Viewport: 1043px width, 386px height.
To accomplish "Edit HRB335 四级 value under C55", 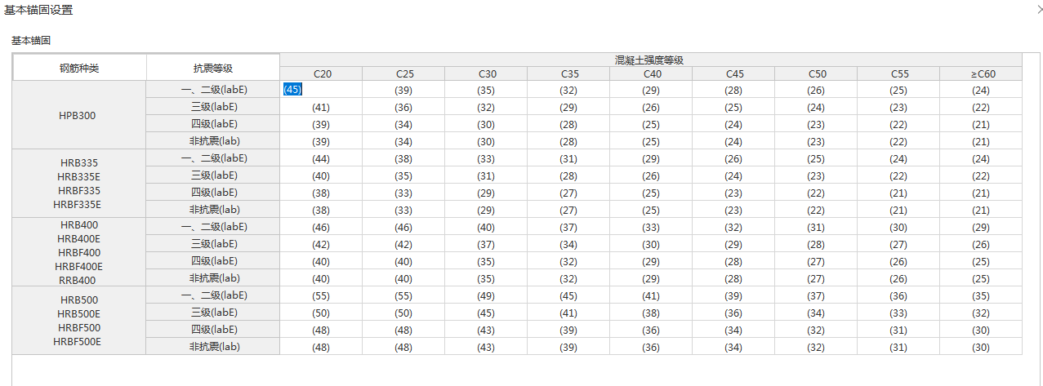I will 898,193.
